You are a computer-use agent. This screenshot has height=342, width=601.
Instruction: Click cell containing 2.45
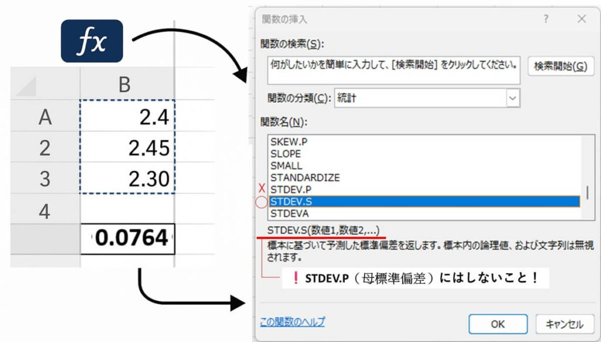click(127, 147)
